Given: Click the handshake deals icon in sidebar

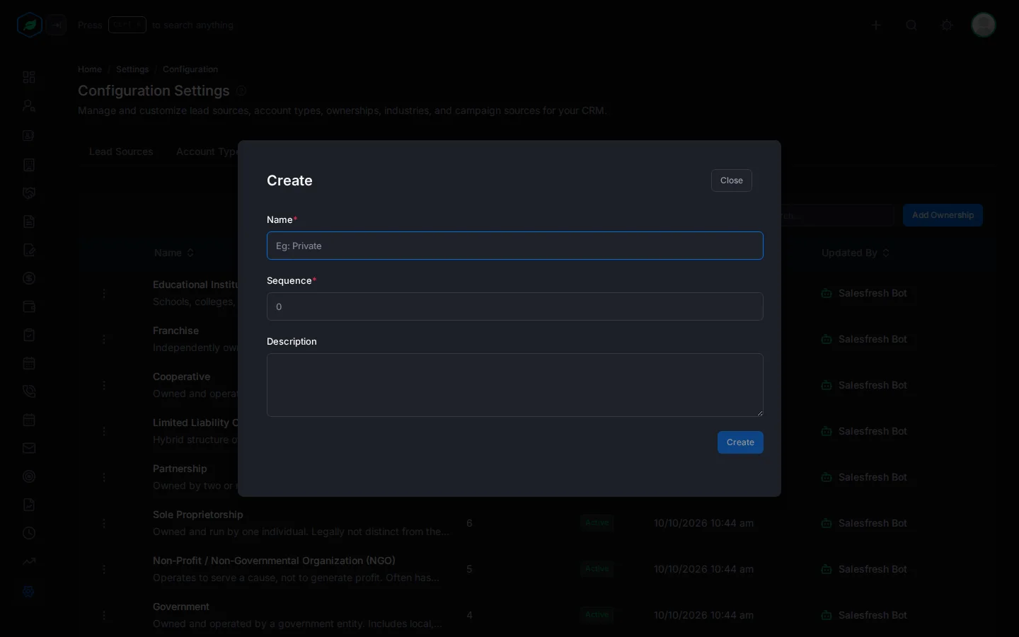Looking at the screenshot, I should point(29,193).
